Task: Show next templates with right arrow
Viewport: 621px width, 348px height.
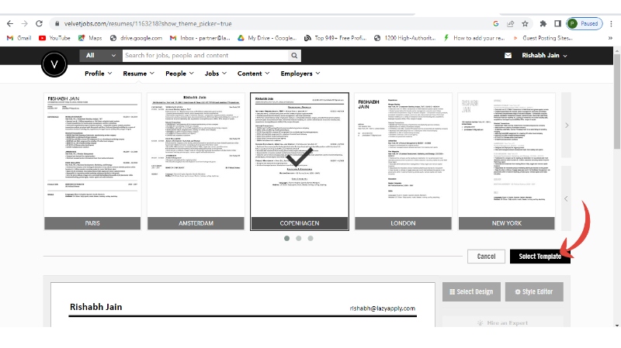Action: point(567,125)
